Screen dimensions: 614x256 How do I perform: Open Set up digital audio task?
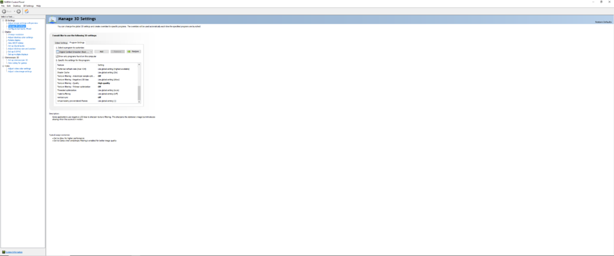[16, 46]
